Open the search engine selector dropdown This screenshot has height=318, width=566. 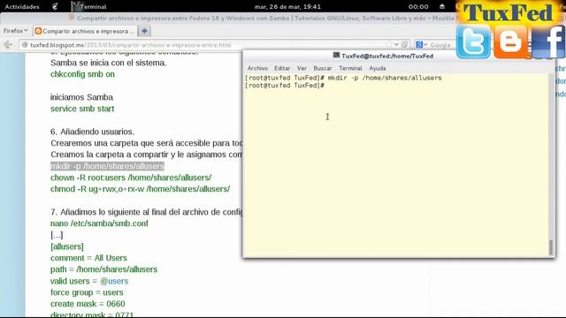(x=422, y=45)
